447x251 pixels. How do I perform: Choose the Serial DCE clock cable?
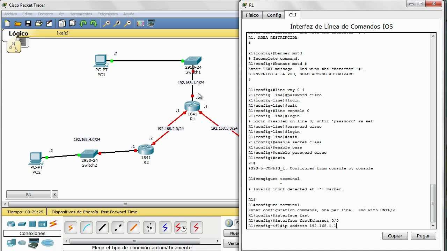tap(181, 228)
